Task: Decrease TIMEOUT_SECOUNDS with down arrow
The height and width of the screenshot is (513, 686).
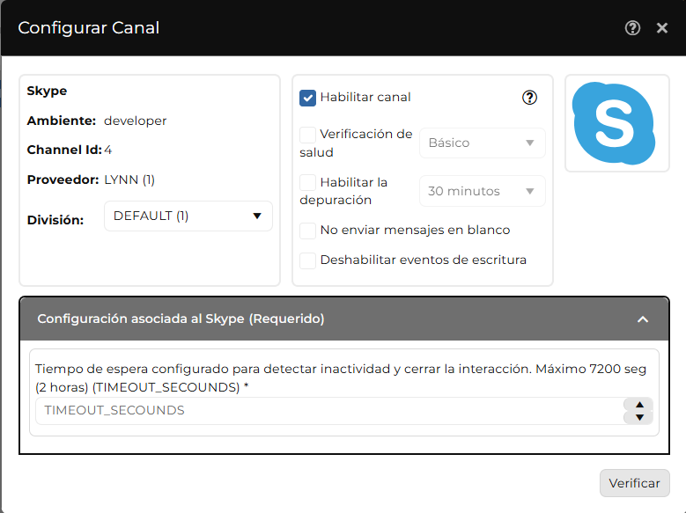Action: click(639, 417)
